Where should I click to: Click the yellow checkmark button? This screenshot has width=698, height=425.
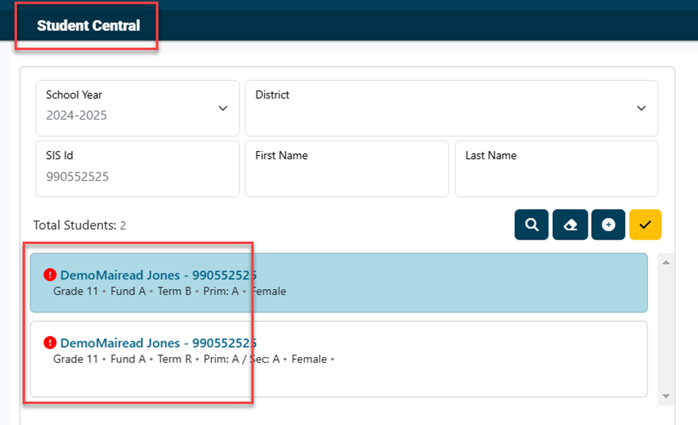pyautogui.click(x=645, y=225)
